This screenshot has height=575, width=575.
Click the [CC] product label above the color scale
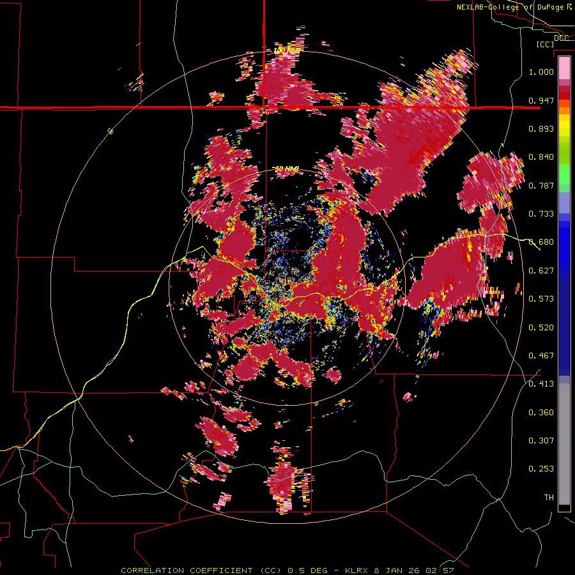[x=545, y=44]
